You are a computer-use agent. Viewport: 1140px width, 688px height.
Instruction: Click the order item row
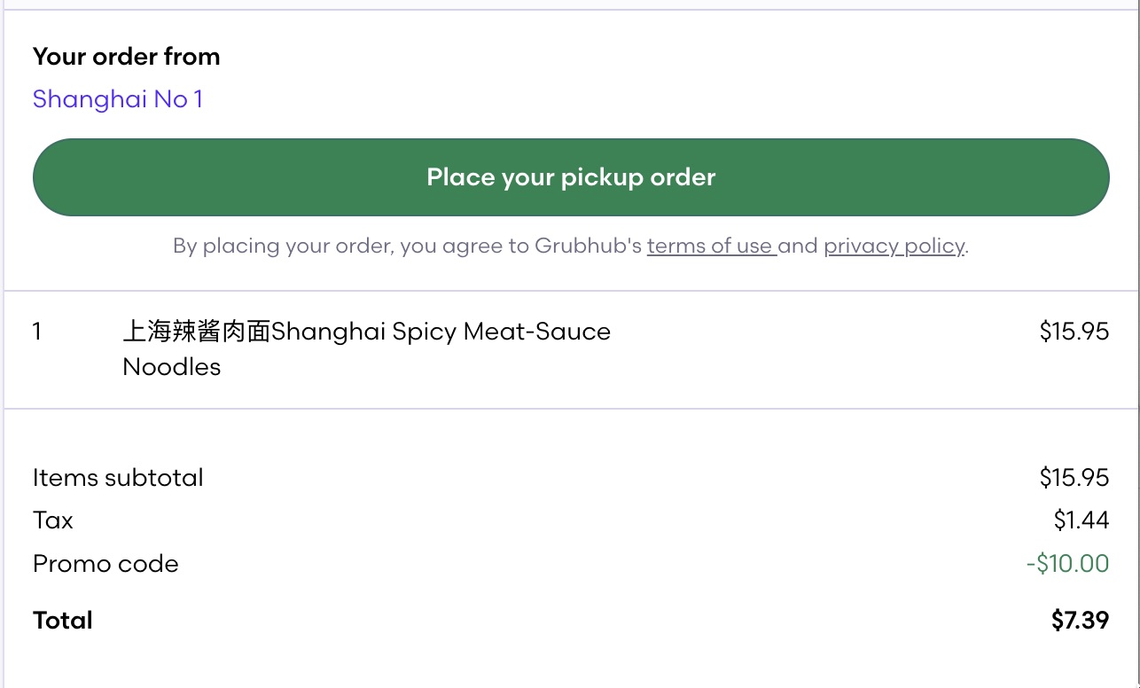570,348
